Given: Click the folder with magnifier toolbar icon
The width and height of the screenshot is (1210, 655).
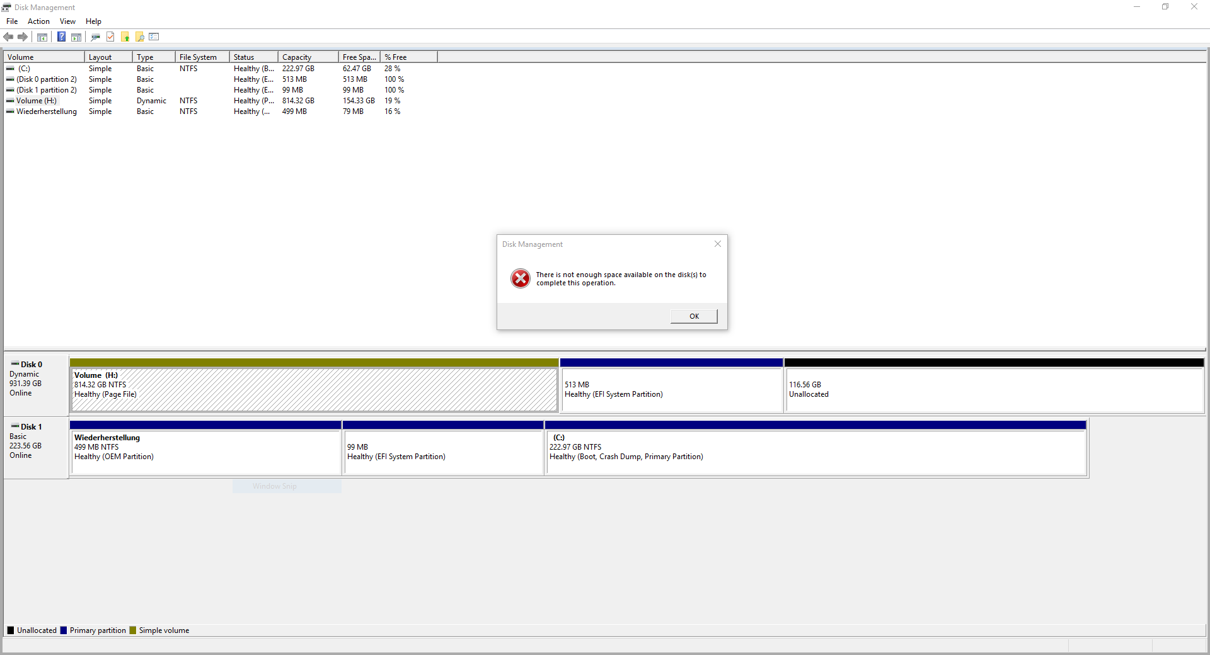Looking at the screenshot, I should point(139,37).
